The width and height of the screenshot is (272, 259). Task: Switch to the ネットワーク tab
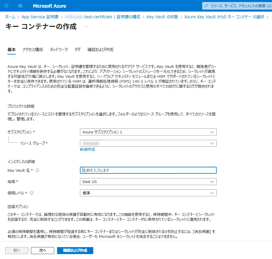point(59,50)
